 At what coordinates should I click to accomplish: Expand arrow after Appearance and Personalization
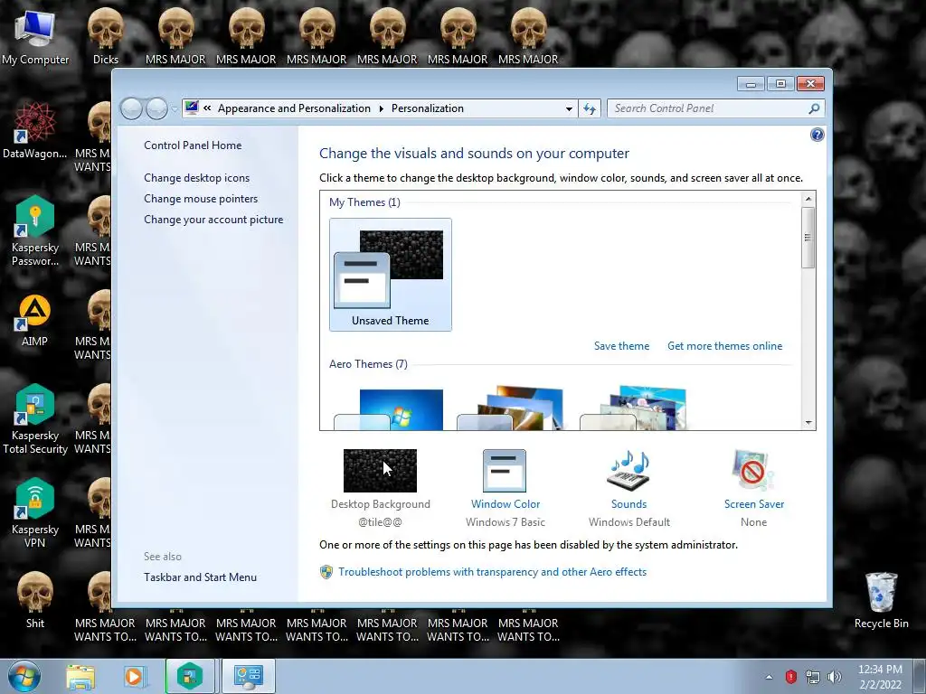[x=381, y=108]
